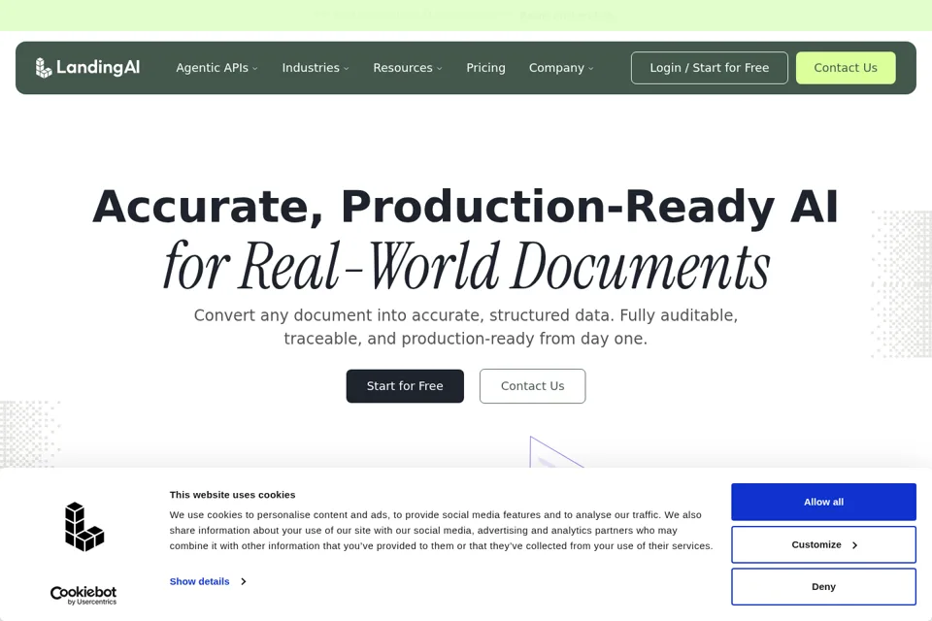
Task: Deny cookies
Action: (x=823, y=586)
